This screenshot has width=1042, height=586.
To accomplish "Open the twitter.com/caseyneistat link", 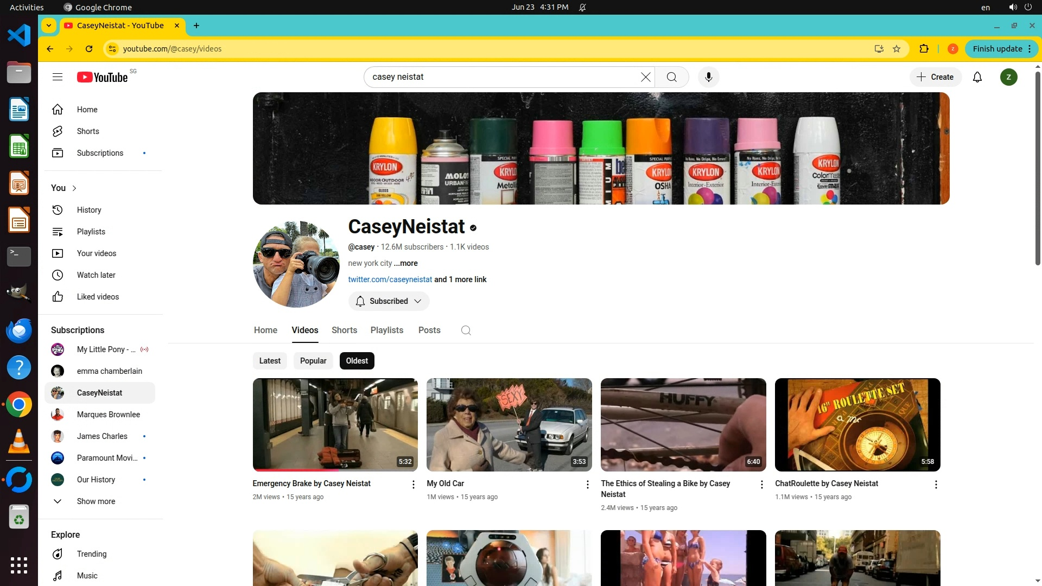I will coord(390,279).
